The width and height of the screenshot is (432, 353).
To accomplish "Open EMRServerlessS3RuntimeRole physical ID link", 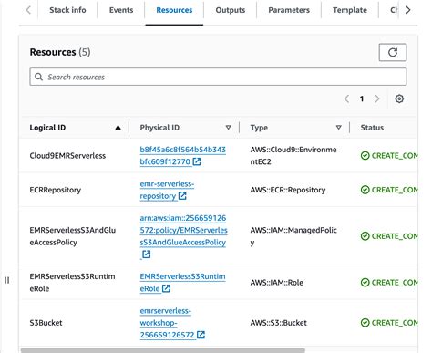I will pos(182,283).
